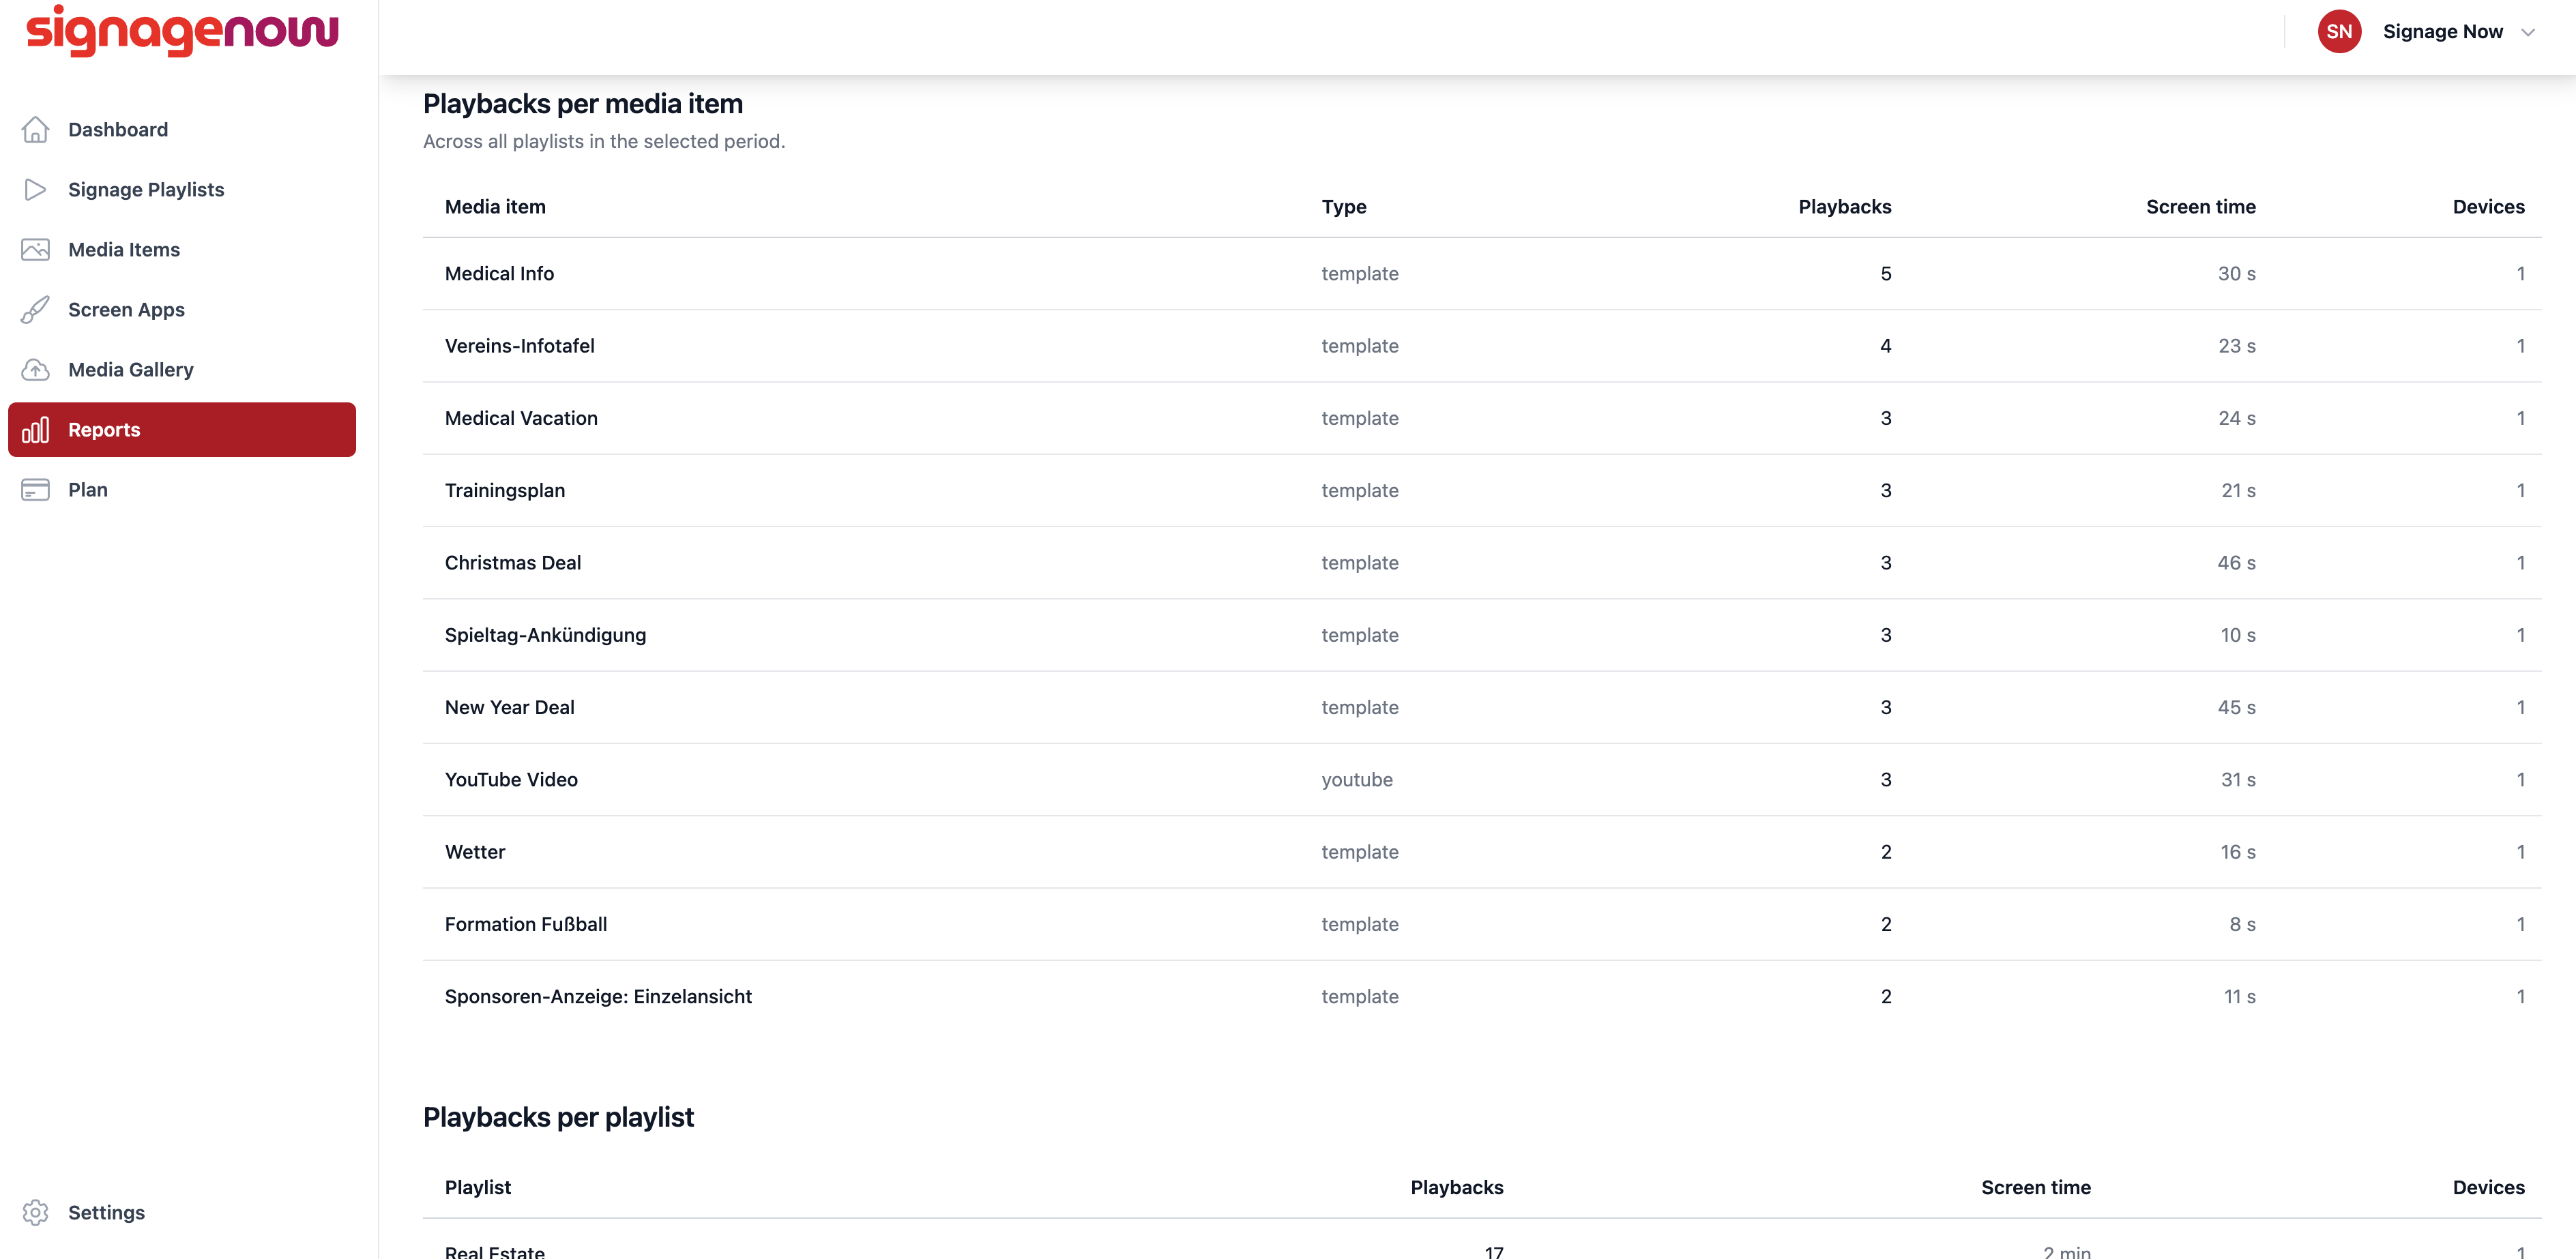The image size is (2576, 1259).
Task: Click the Reports bar chart icon
Action: point(35,430)
